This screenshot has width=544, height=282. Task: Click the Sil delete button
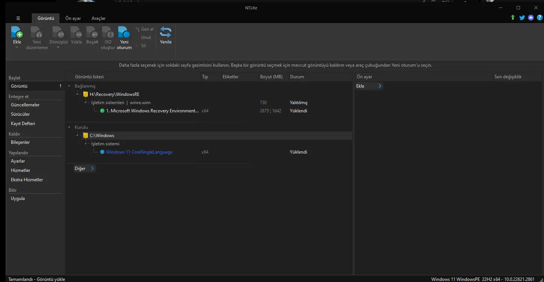click(x=143, y=46)
